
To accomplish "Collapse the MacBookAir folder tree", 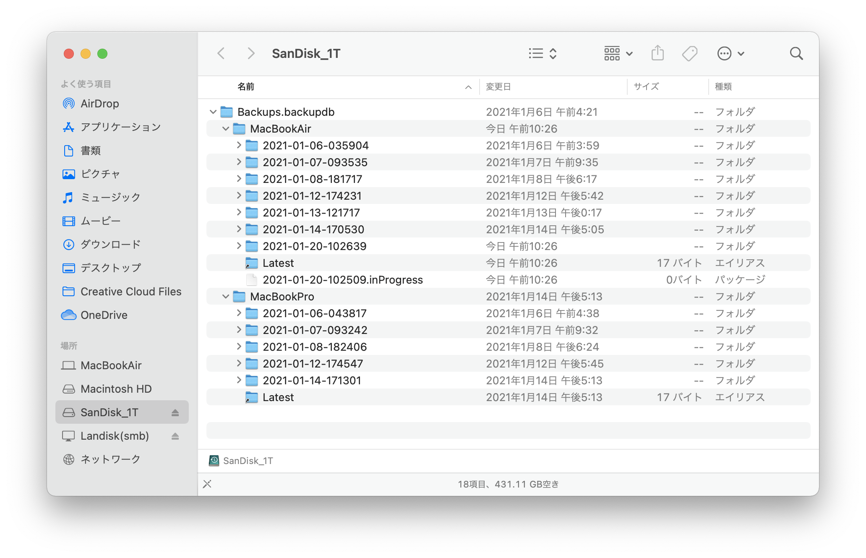I will [x=225, y=129].
